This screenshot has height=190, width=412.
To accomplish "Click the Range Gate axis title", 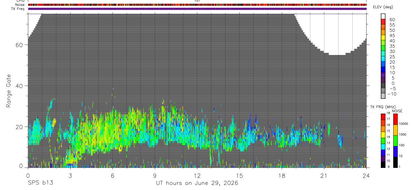I will 9,91.
